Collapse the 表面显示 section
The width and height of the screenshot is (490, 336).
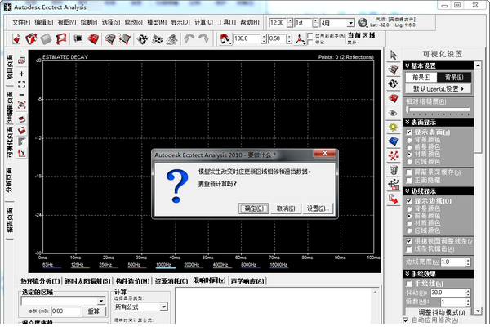click(x=407, y=122)
